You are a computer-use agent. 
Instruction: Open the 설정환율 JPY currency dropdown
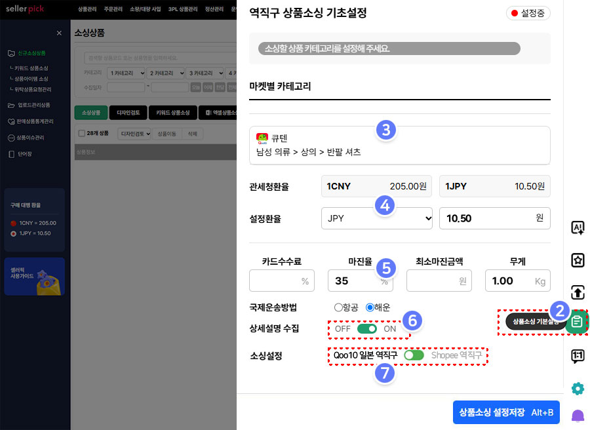(x=377, y=219)
